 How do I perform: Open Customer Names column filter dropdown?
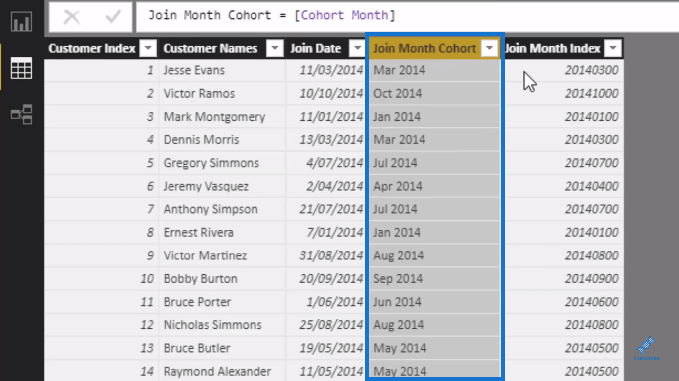(x=274, y=48)
